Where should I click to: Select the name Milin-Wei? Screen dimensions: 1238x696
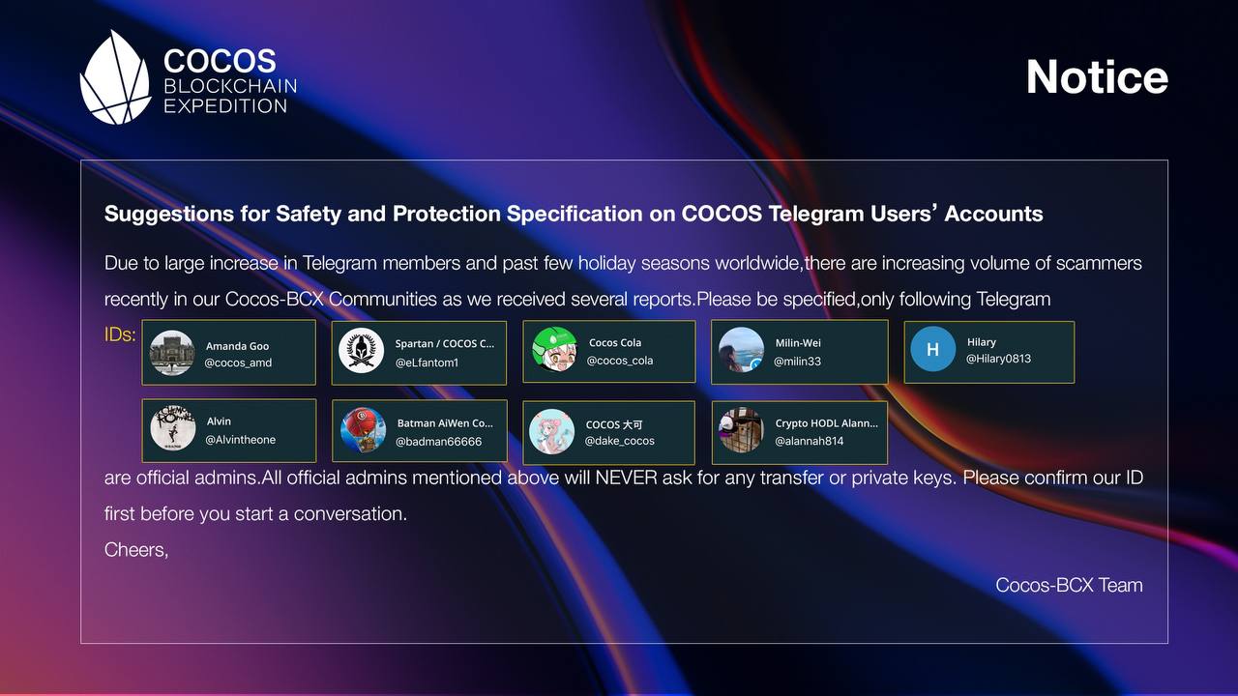[798, 343]
